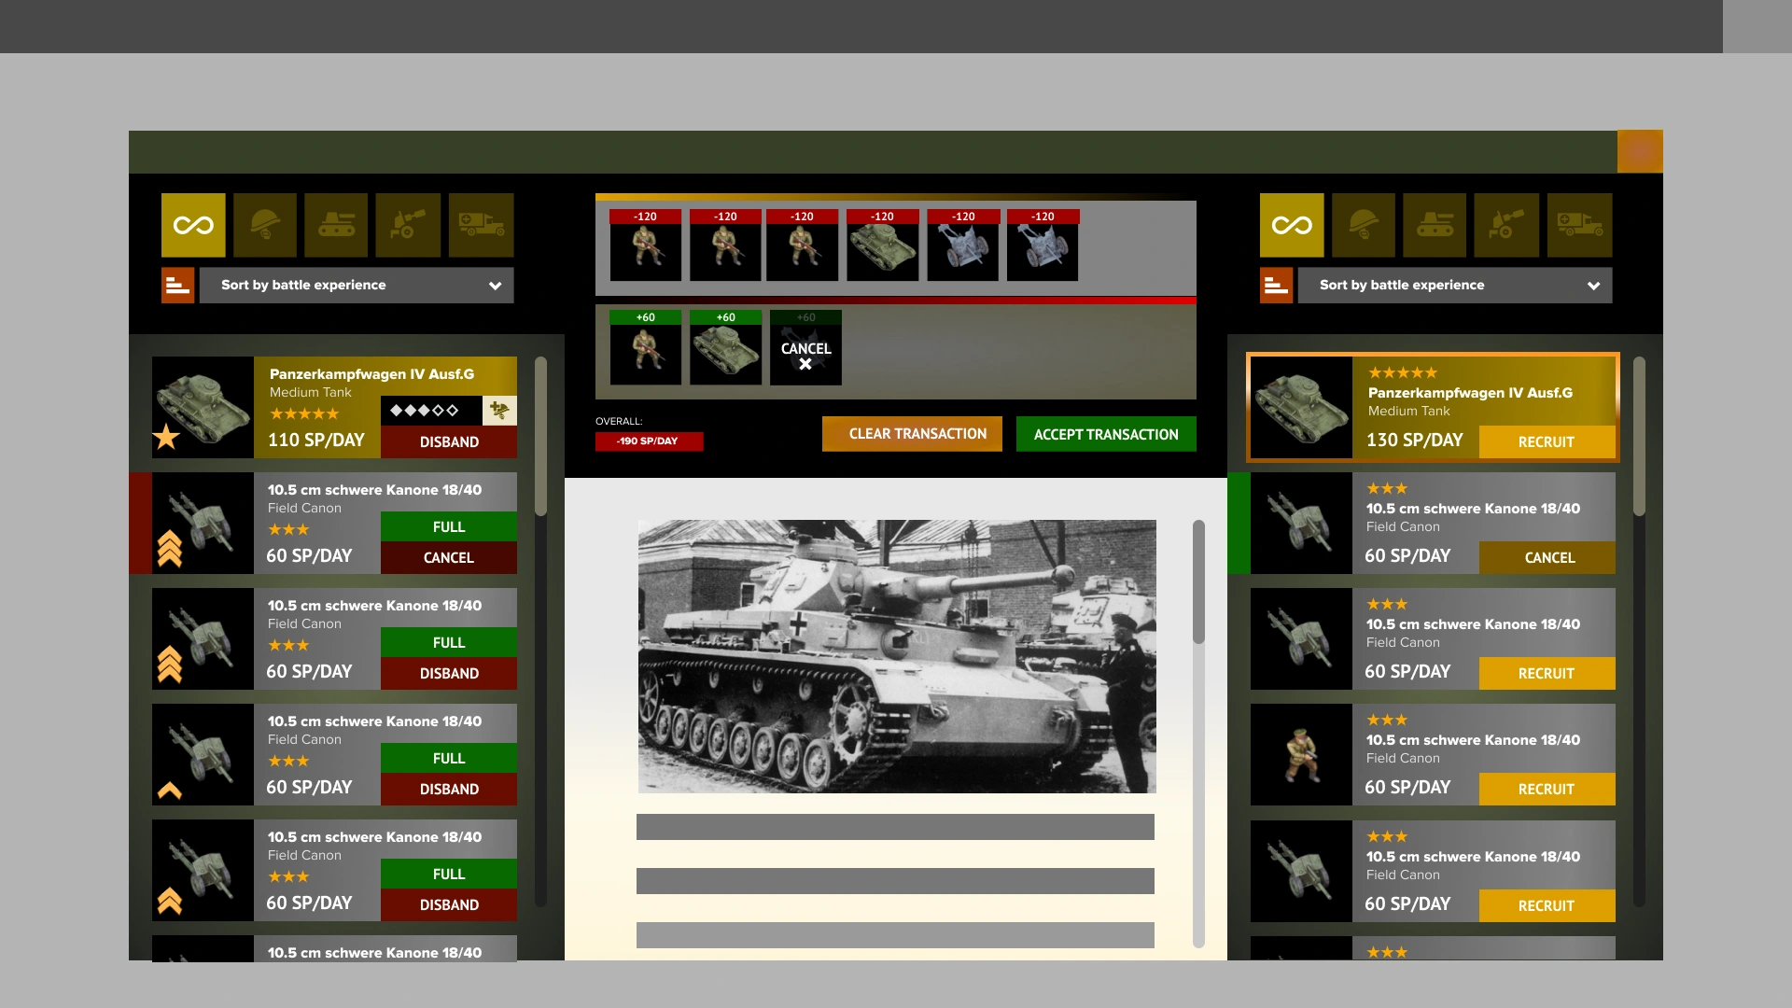Image resolution: width=1792 pixels, height=1008 pixels.
Task: Click the orange close button of the dialog
Action: click(x=1640, y=151)
